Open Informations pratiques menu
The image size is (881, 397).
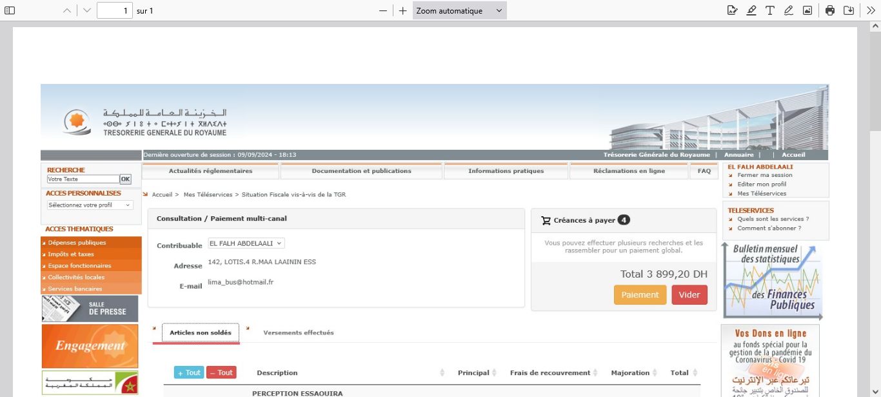pyautogui.click(x=506, y=171)
